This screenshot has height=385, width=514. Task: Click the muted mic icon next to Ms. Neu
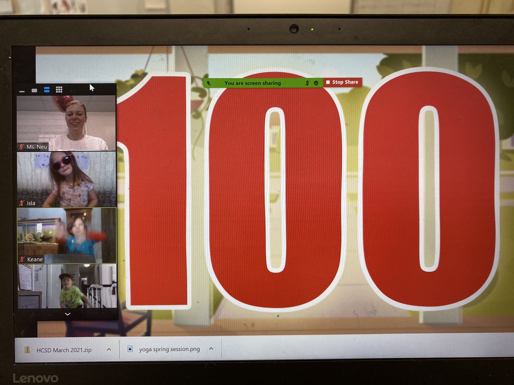click(21, 147)
